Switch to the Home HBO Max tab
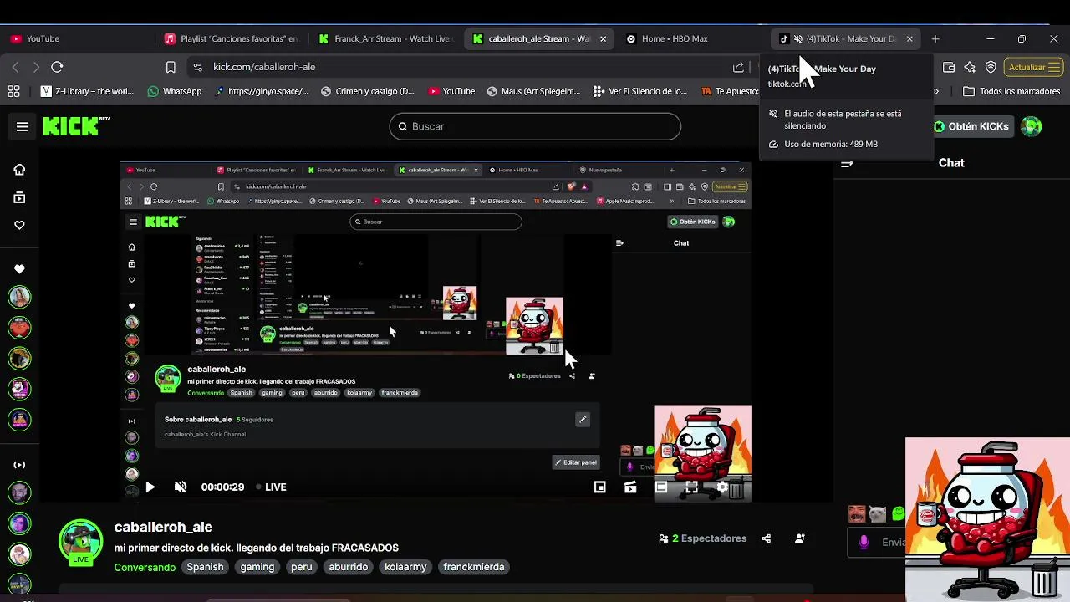Viewport: 1070px width, 602px height. click(x=692, y=38)
